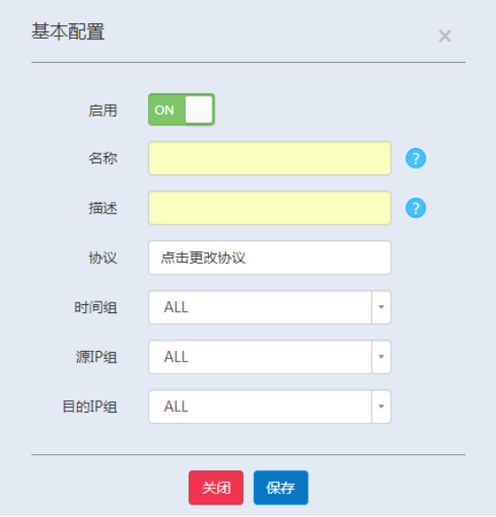Toggle the 启用 ON switch off
496x517 pixels.
(x=181, y=110)
